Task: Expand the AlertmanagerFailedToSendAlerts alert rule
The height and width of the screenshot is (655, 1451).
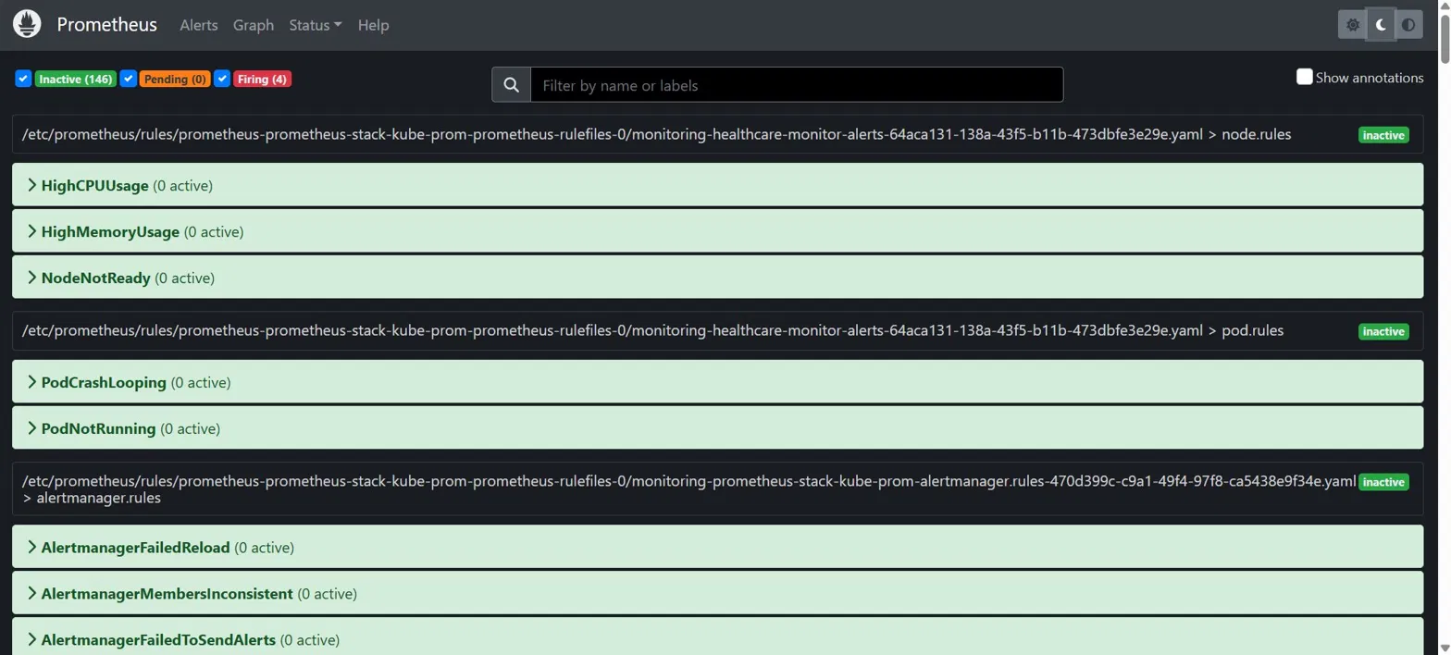Action: pos(717,638)
